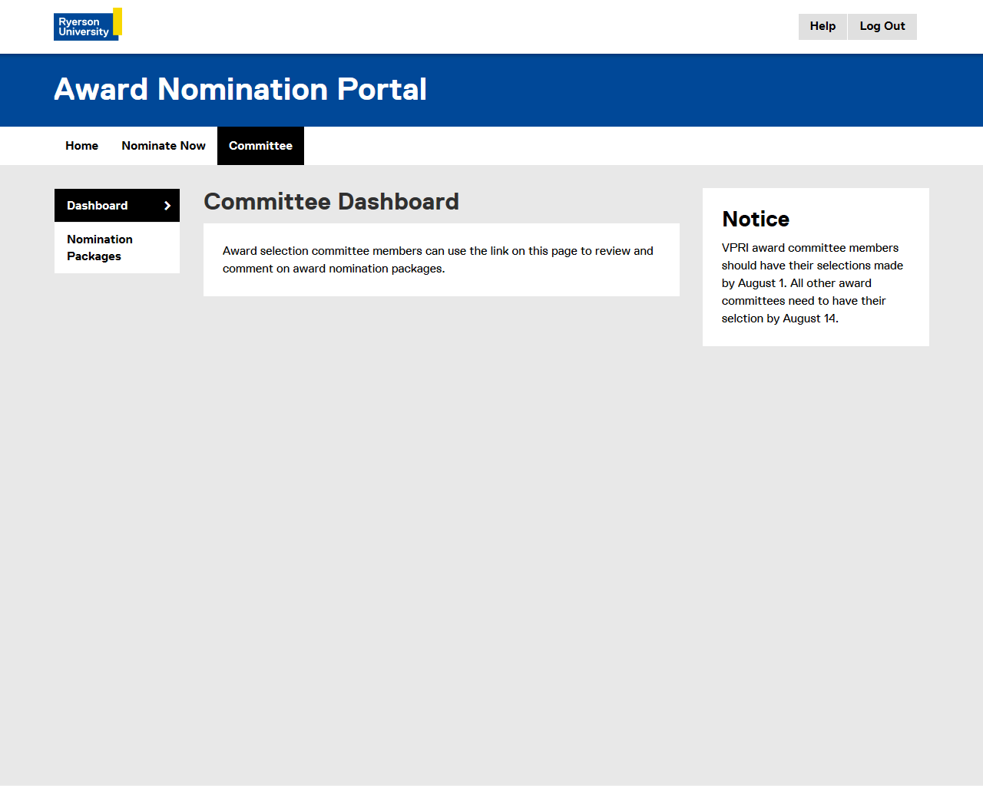Open Nomination Packages in the sidebar
This screenshot has width=983, height=786.
[100, 248]
